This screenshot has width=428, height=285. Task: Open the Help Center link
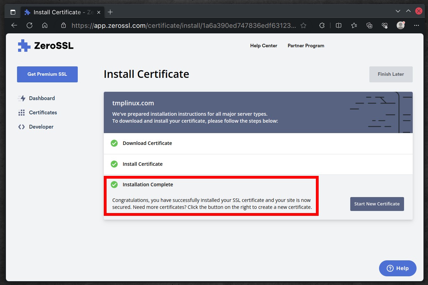(x=264, y=46)
